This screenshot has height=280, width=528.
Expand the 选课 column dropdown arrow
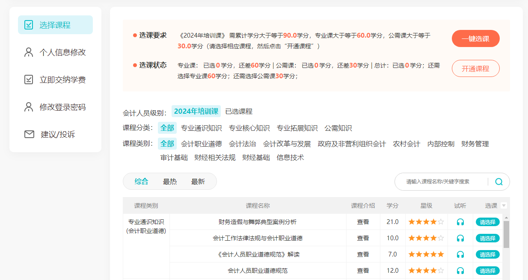(504, 206)
